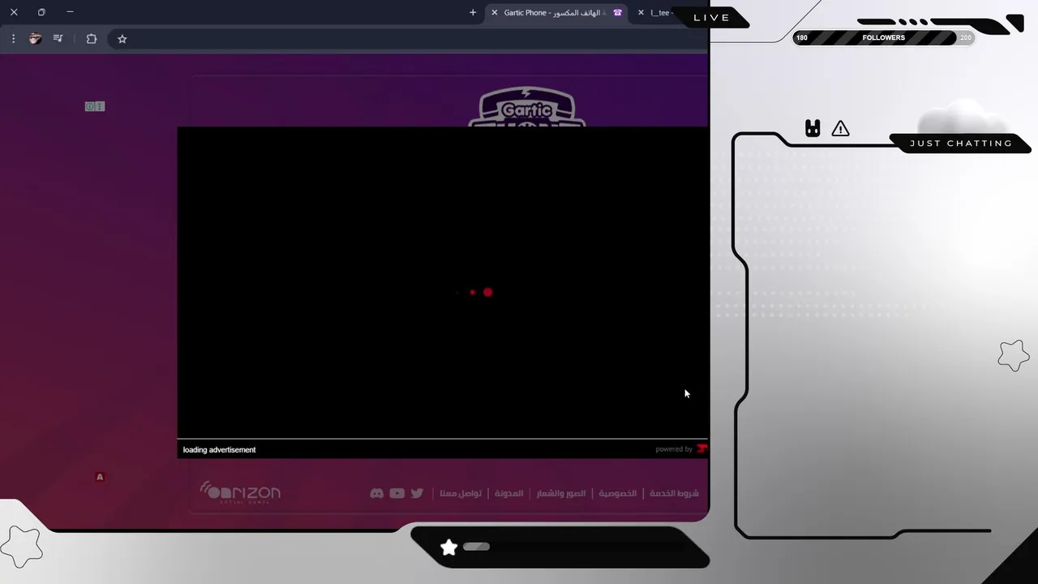Screen dimensions: 1038x584
Task: Click the small red A badge
Action: 100,477
